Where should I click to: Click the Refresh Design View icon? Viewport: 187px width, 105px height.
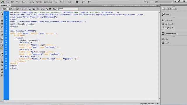tap(50, 9)
